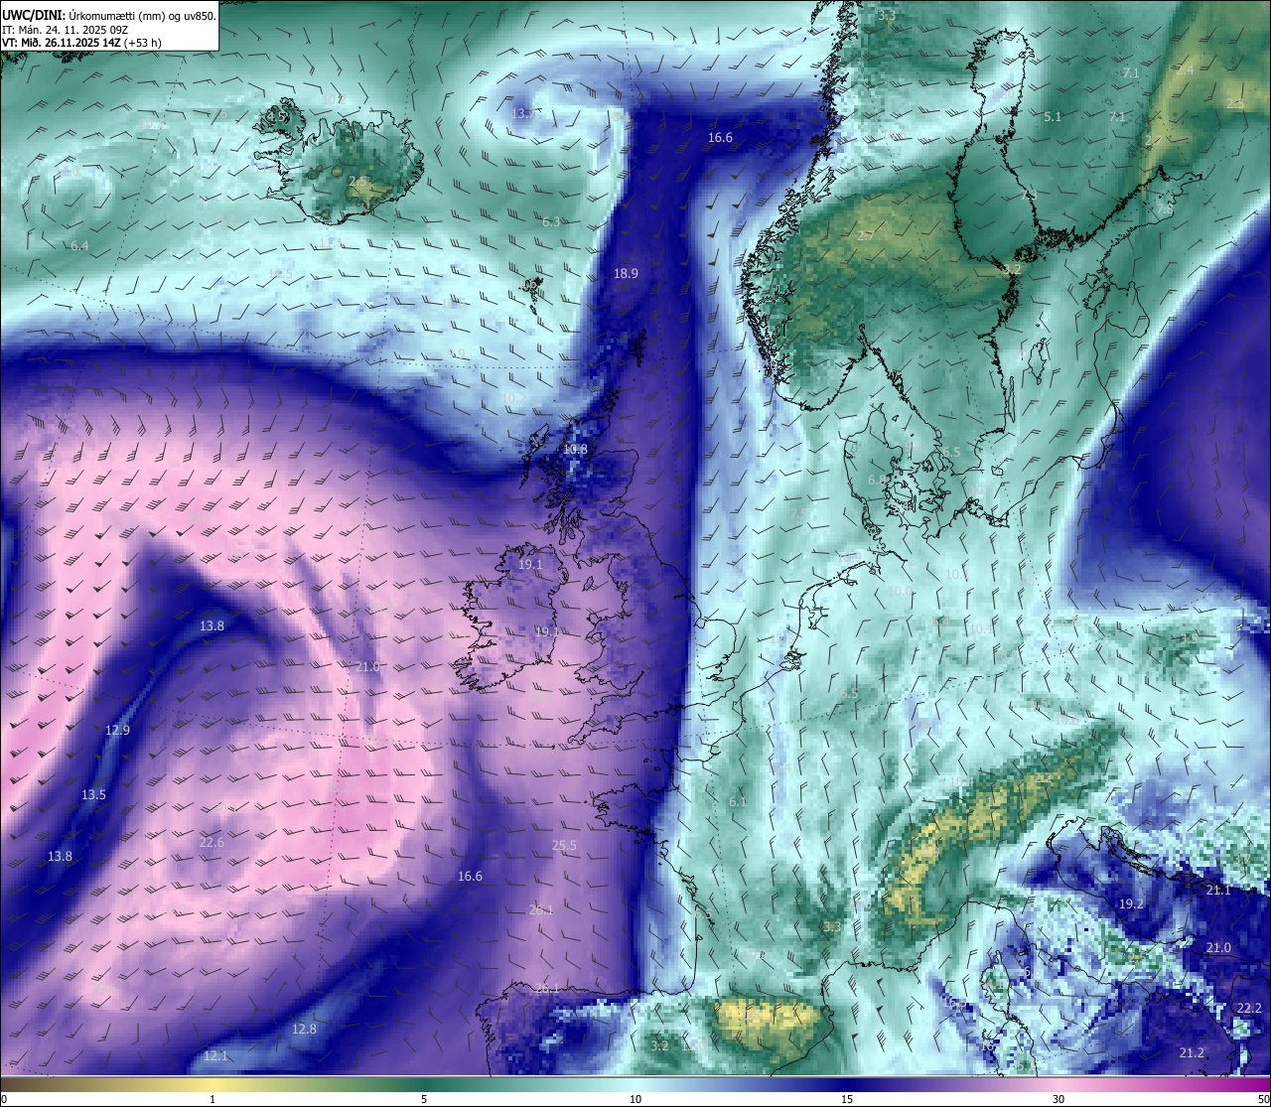The width and height of the screenshot is (1271, 1107).
Task: Click the 0 label on the color scale
Action: click(x=4, y=1099)
